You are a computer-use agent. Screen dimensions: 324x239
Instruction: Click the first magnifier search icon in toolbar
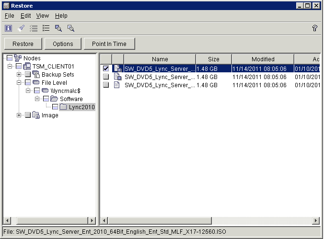[58, 28]
